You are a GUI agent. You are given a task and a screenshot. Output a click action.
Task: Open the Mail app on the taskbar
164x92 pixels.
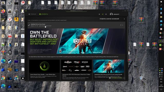161,21
